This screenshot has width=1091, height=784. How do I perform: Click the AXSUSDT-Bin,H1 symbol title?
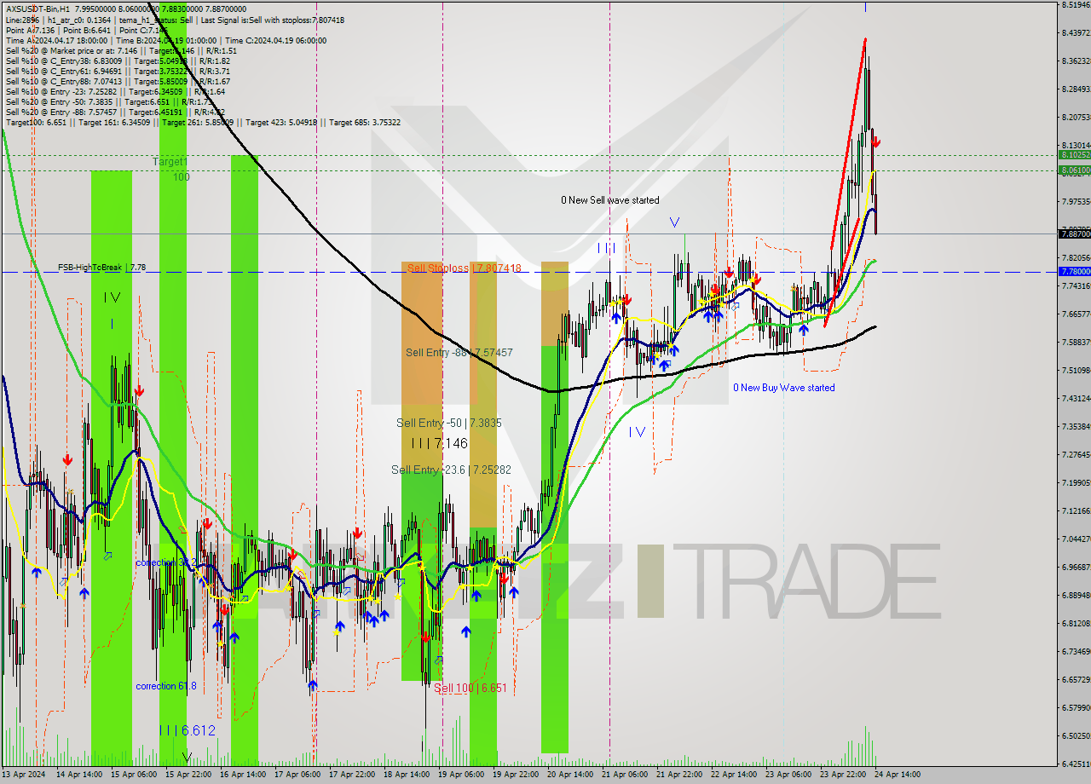(x=38, y=9)
